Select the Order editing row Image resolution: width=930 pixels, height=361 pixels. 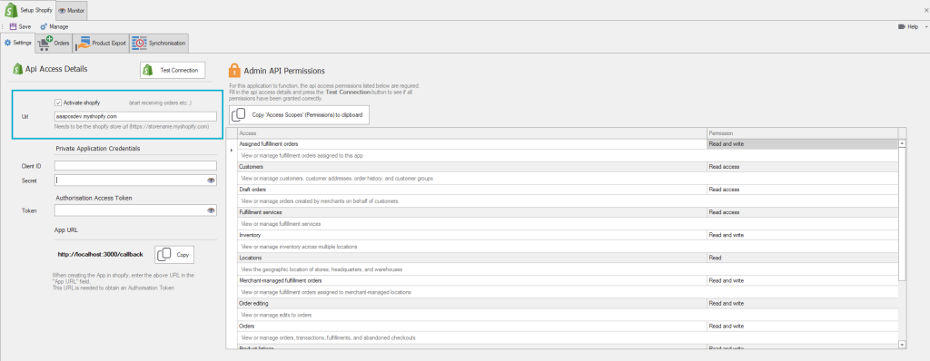pyautogui.click(x=567, y=304)
